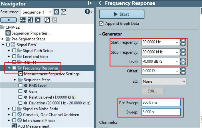Screen dimensions: 202x128
Task: Collapse the Generator section
Action: [x=100, y=34]
